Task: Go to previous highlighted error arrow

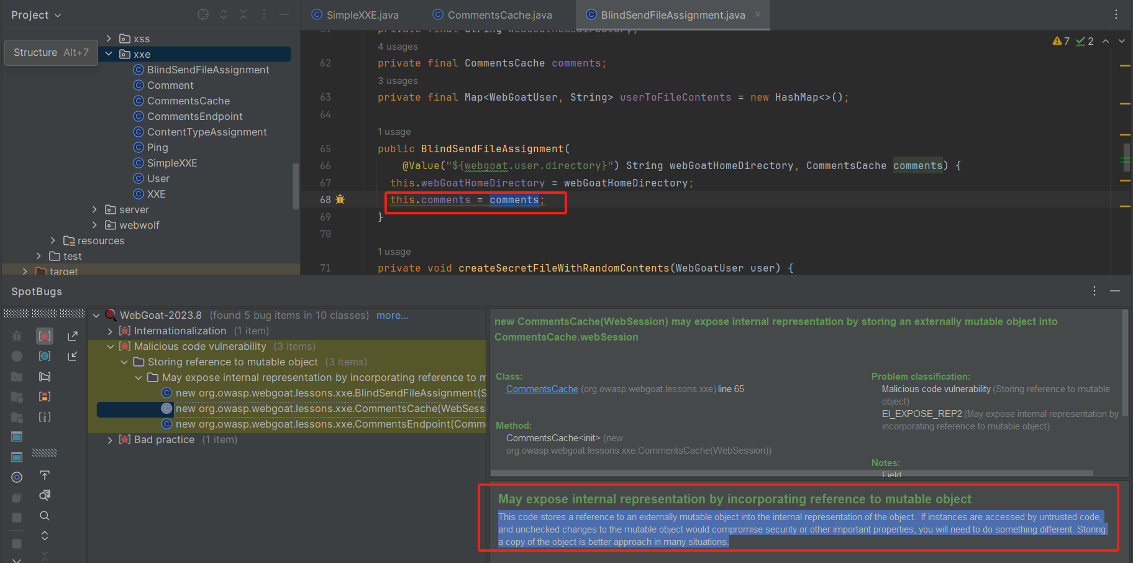Action: pyautogui.click(x=1106, y=41)
